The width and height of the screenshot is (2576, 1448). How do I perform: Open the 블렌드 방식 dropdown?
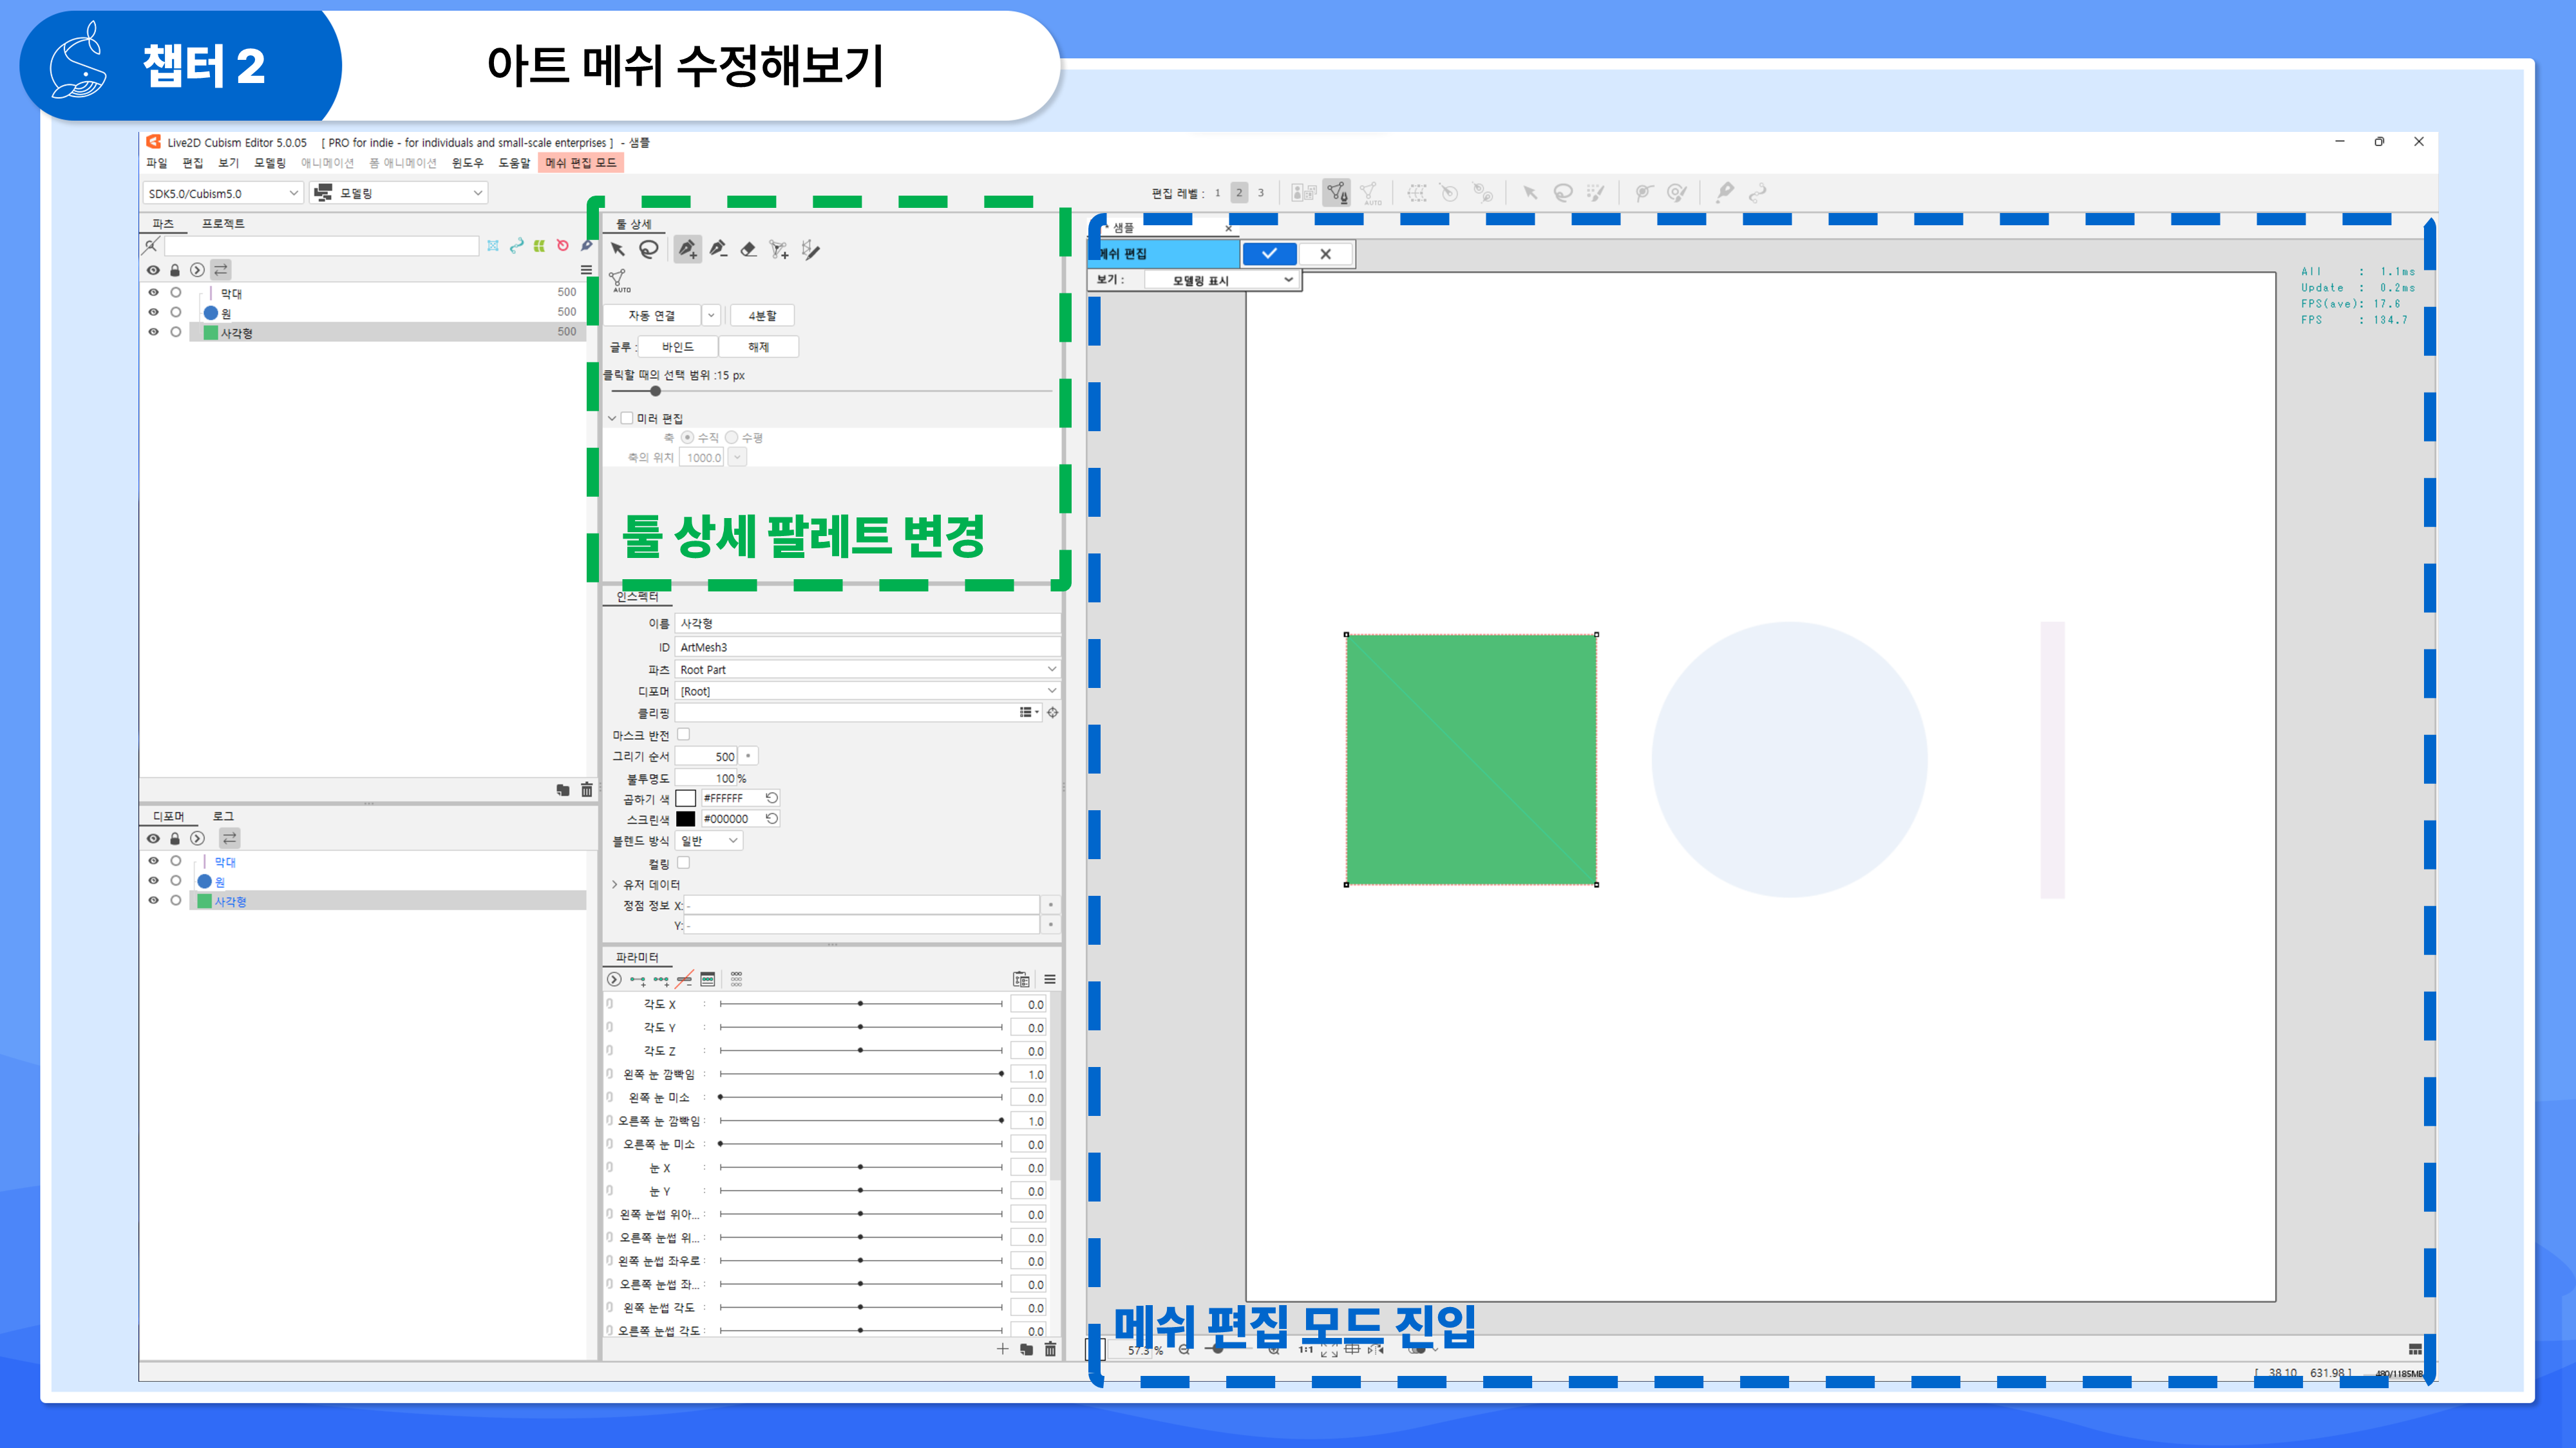[709, 841]
